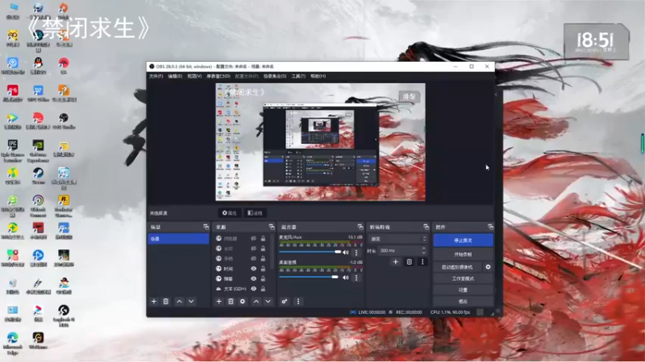Show the topmost hidden source via its eye icon
The height and width of the screenshot is (362, 645).
[253, 238]
